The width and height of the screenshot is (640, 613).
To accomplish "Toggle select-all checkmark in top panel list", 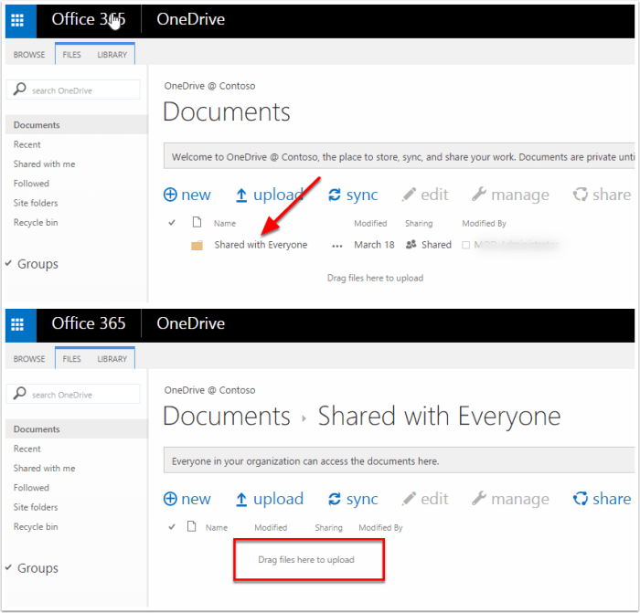I will point(172,223).
